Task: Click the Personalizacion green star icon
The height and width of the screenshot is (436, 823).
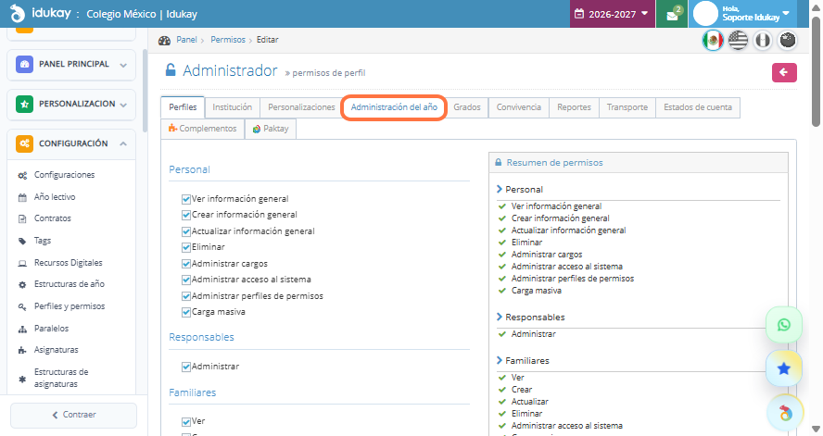Action: 24,104
